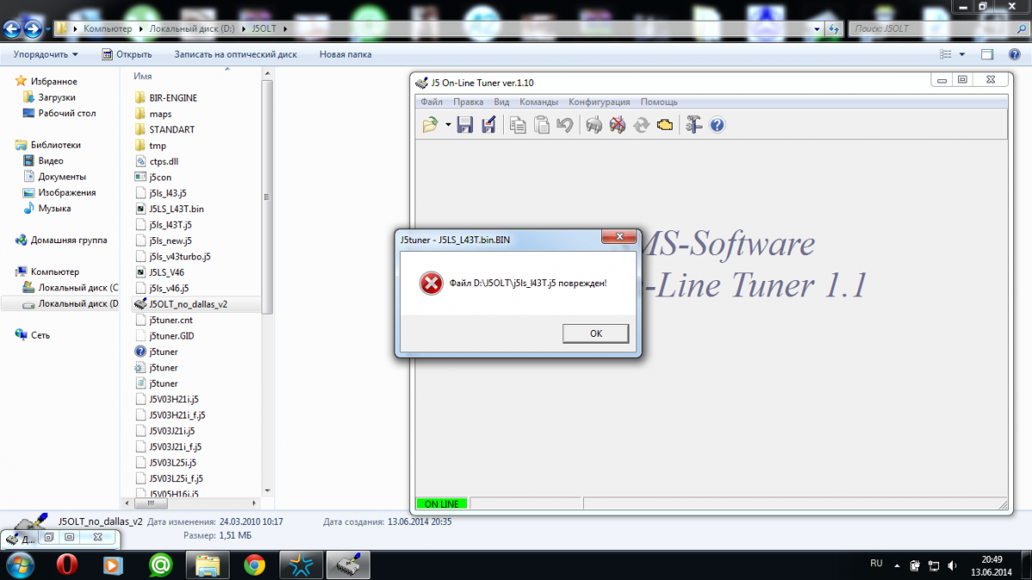
Task: Click the ON LINE status indicator
Action: point(442,504)
